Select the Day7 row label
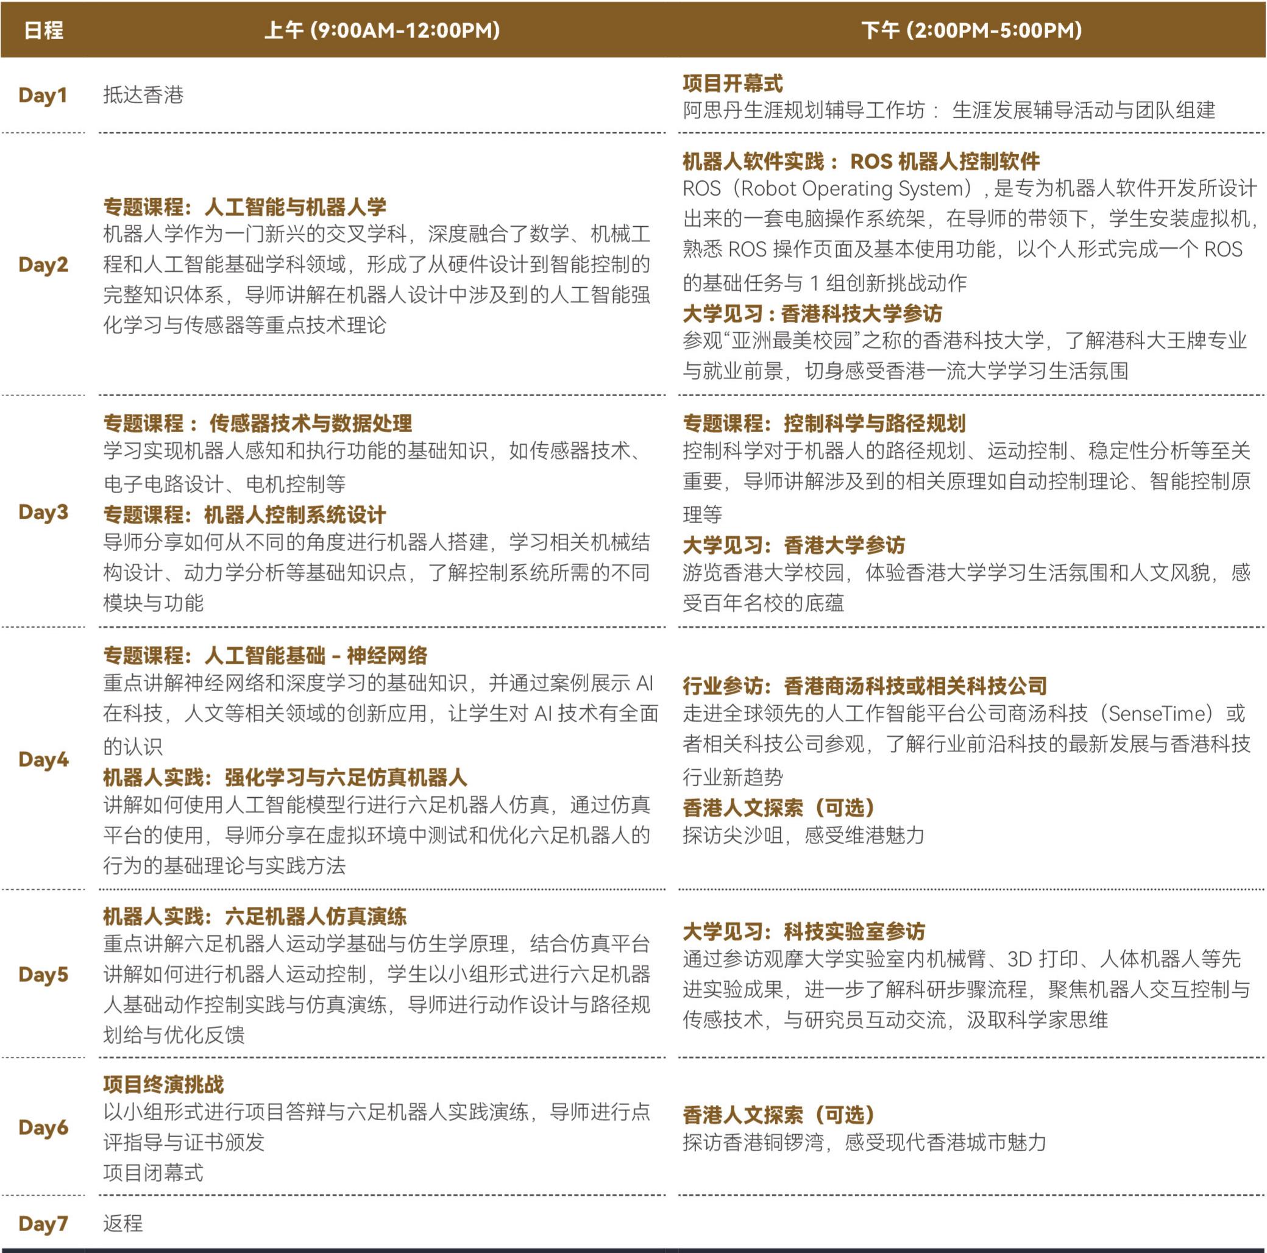Screen dimensions: 1267x1253 (43, 1224)
